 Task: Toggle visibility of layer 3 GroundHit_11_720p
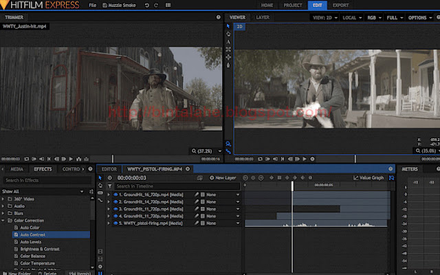click(x=115, y=209)
